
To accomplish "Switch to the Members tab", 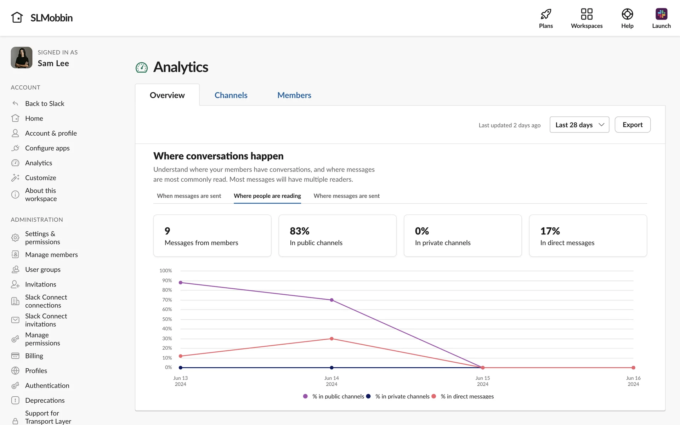I will (x=294, y=95).
